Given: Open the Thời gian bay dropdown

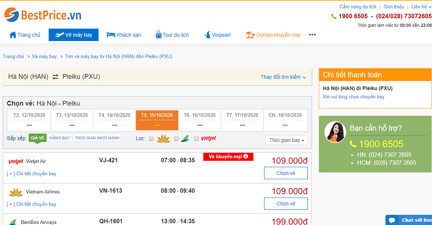Looking at the screenshot, I should point(287,140).
